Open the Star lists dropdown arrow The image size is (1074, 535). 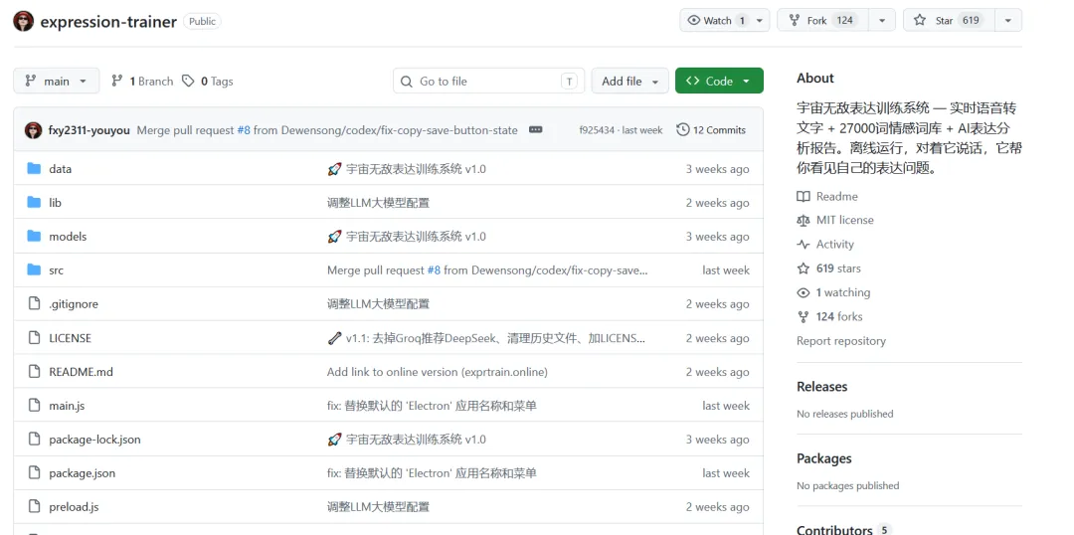[x=1007, y=21]
